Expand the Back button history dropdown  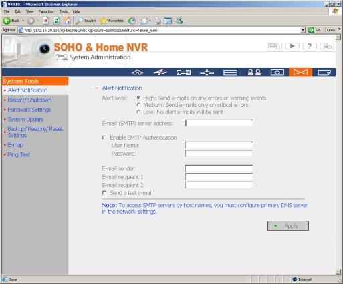point(23,21)
